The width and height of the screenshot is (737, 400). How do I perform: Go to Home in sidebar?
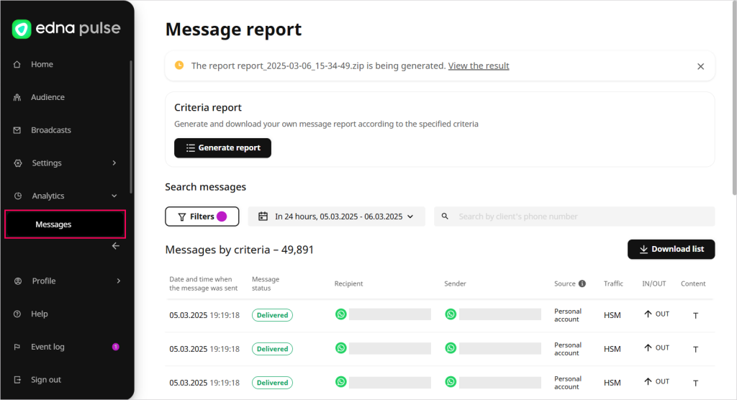click(42, 65)
